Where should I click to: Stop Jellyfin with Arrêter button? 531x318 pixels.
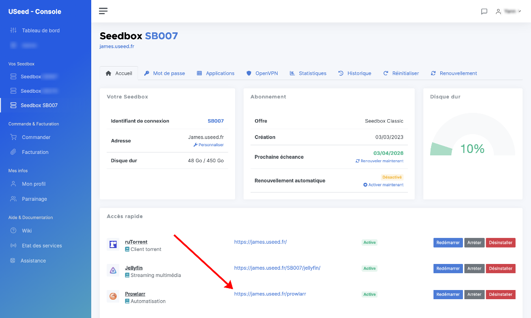pyautogui.click(x=474, y=268)
